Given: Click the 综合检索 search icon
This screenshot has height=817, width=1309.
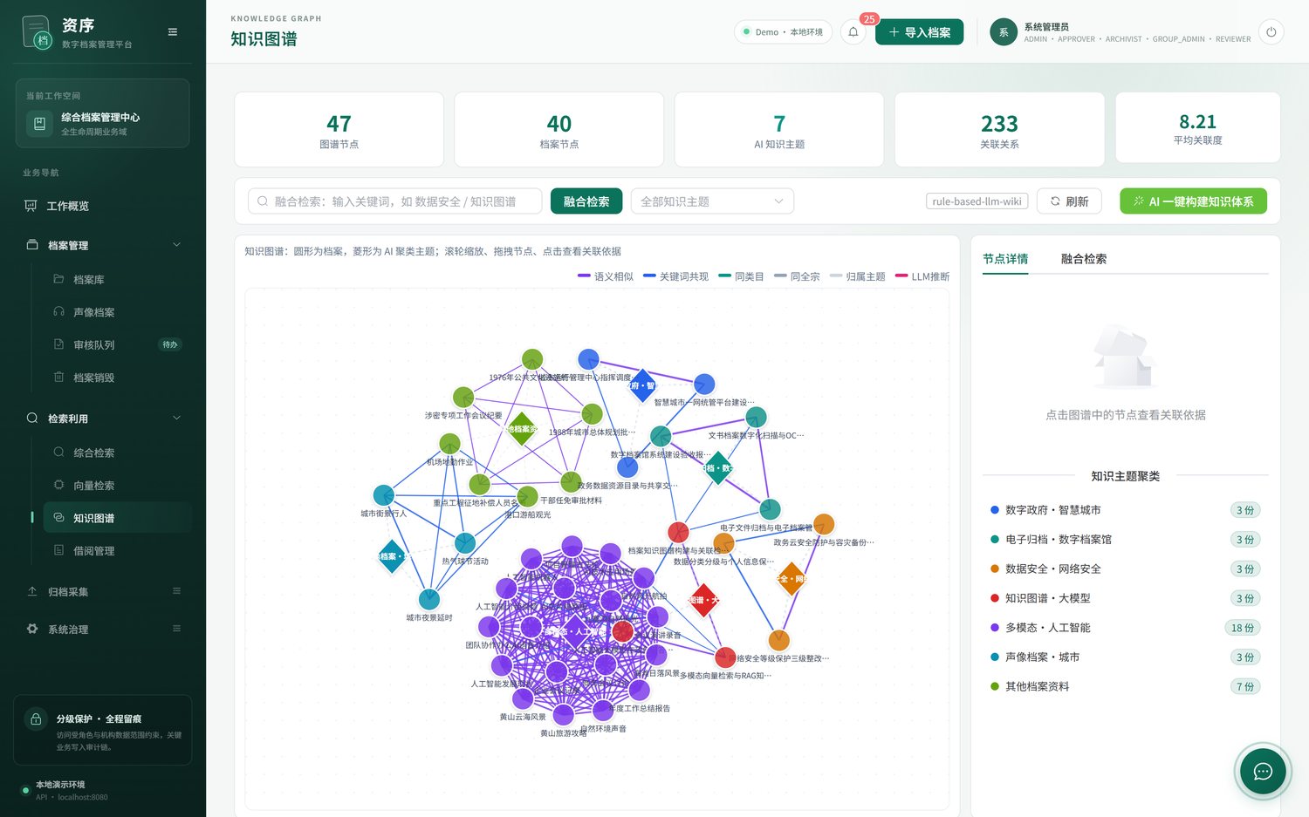Looking at the screenshot, I should pyautogui.click(x=58, y=452).
